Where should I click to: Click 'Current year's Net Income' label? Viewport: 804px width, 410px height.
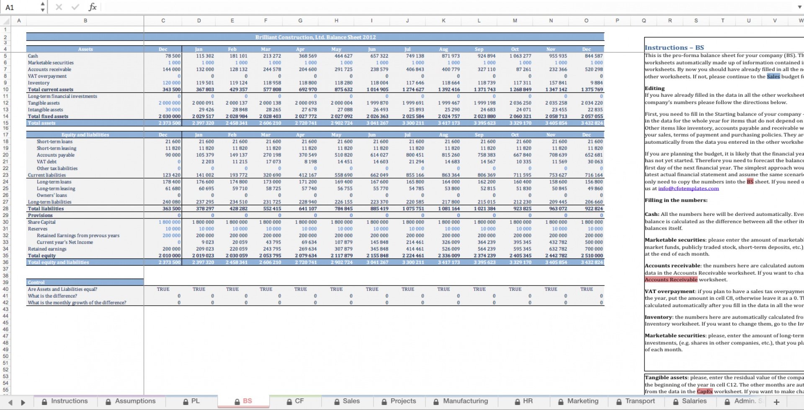click(64, 242)
